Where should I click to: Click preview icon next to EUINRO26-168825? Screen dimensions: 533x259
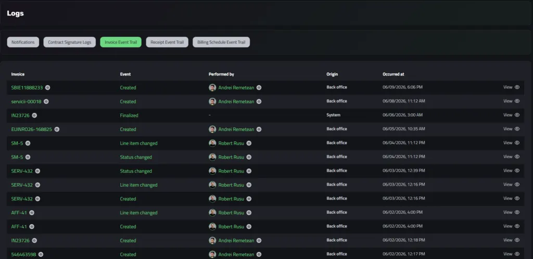(x=57, y=129)
